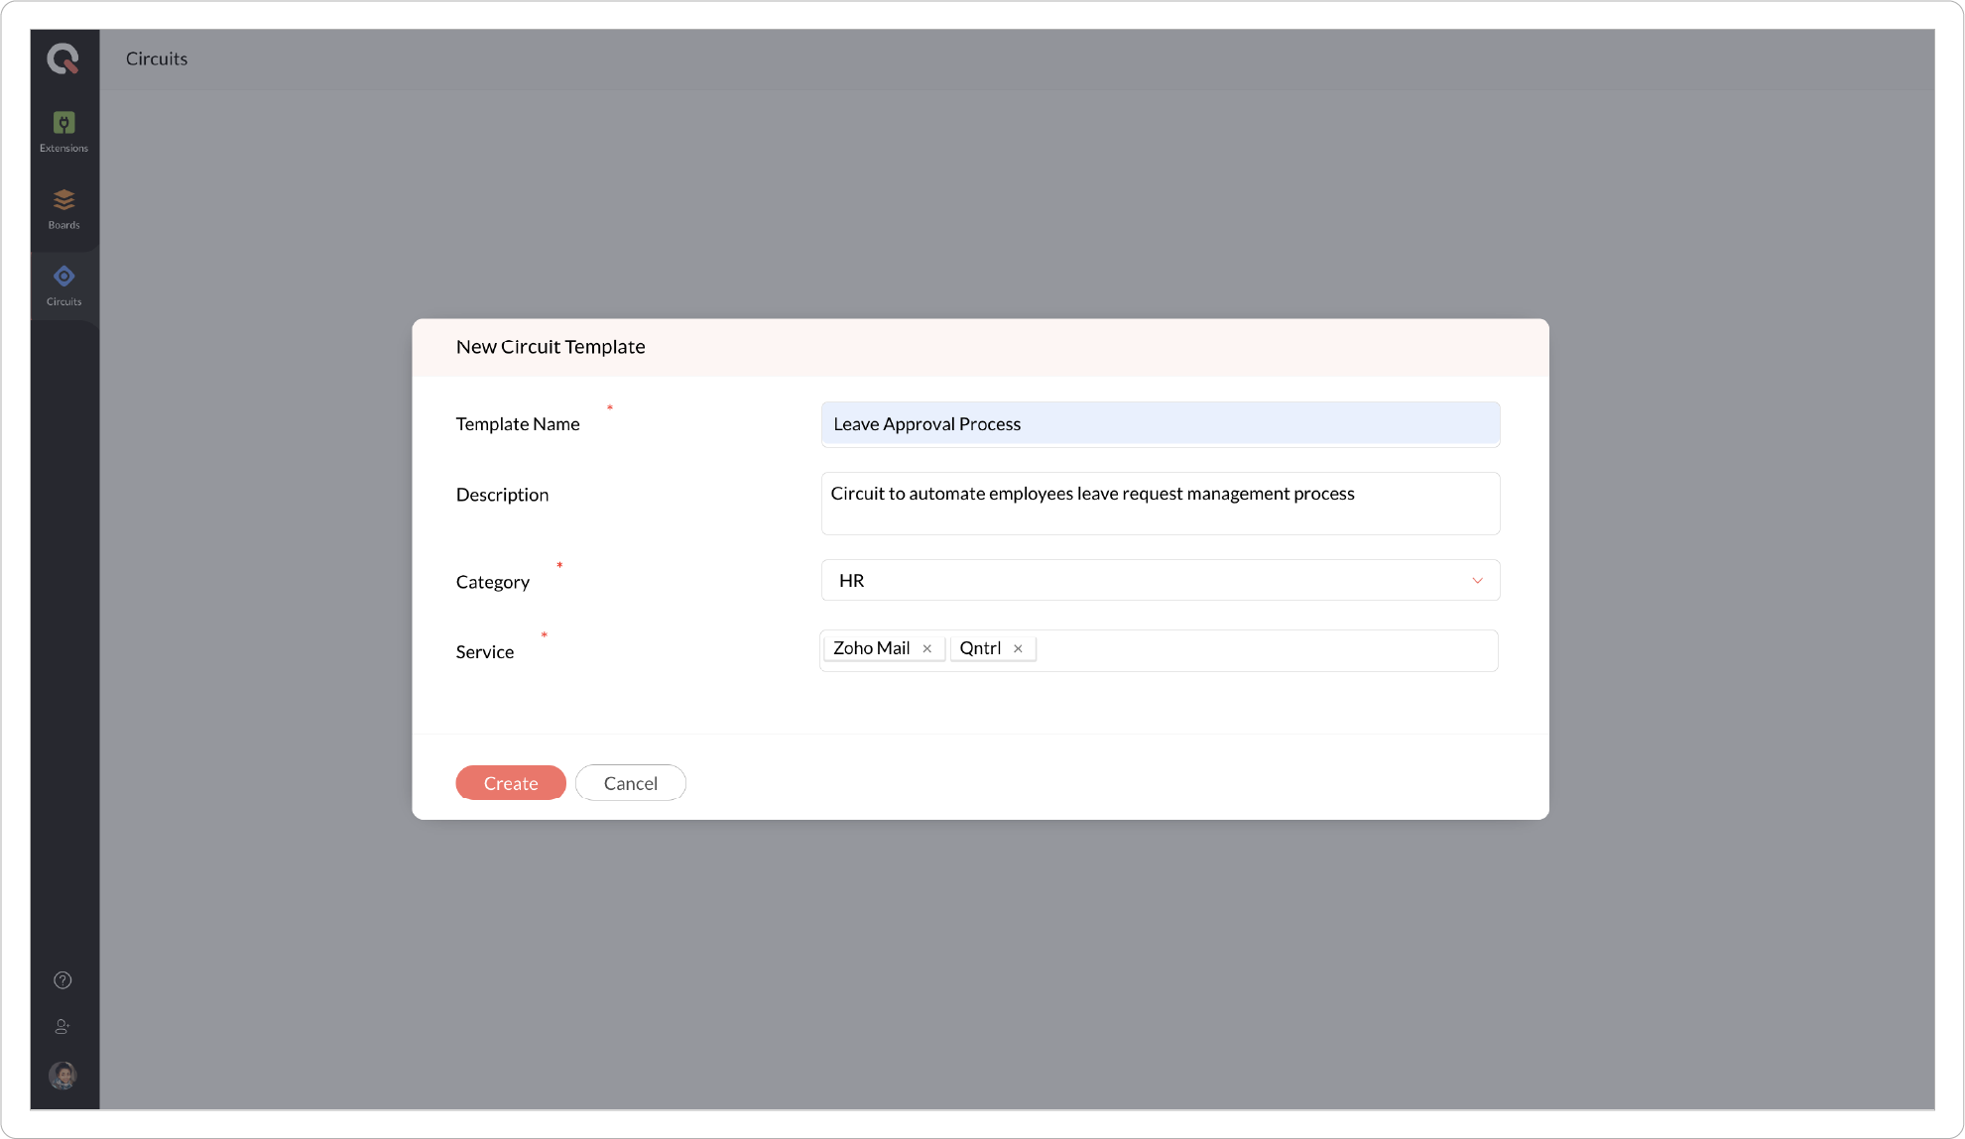Click the Qntrl logo icon
The height and width of the screenshot is (1139, 1965).
(x=63, y=58)
